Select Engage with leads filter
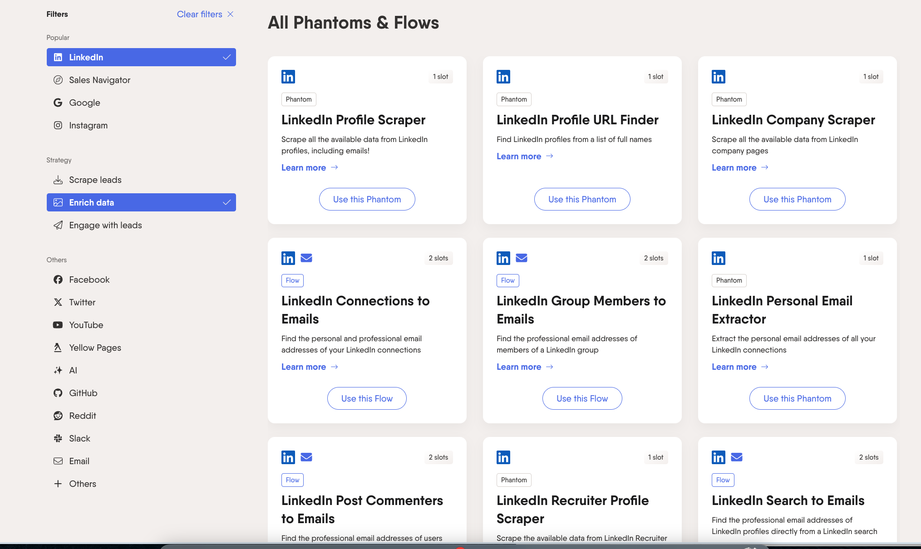The height and width of the screenshot is (549, 921). click(105, 225)
